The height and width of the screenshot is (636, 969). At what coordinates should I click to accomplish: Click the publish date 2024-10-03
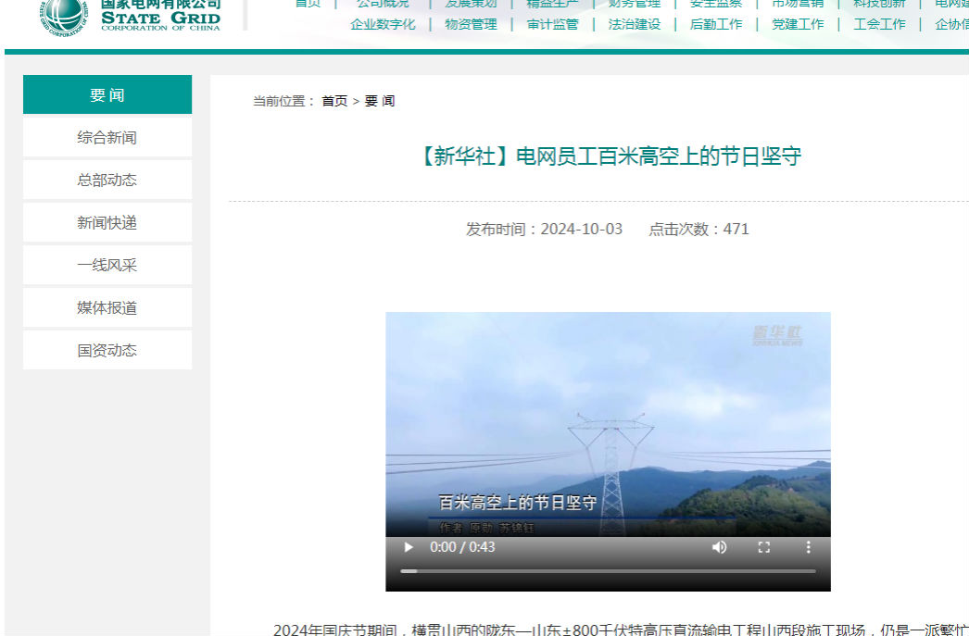[582, 229]
